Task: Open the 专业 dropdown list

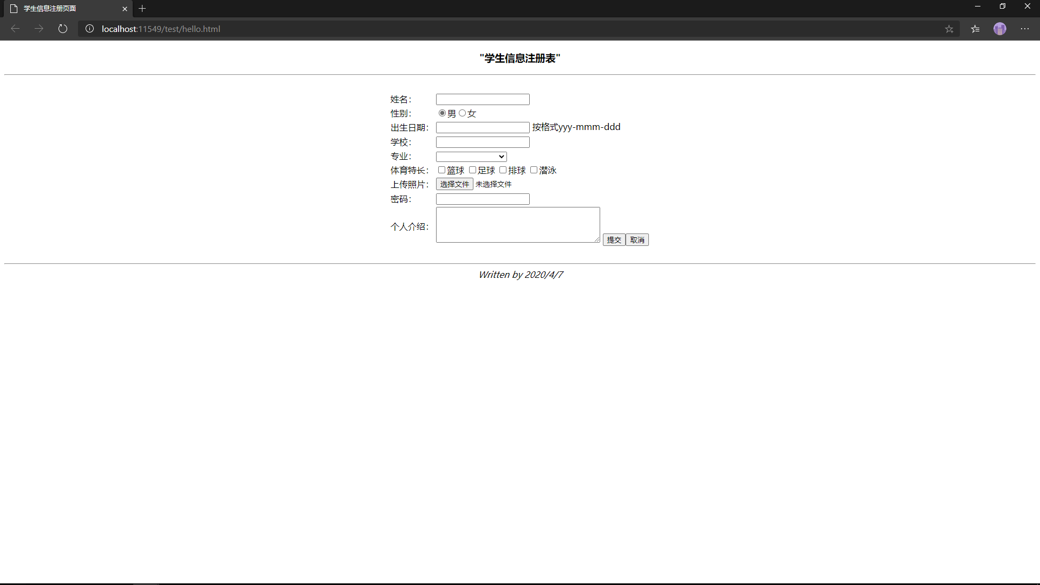Action: [x=471, y=157]
